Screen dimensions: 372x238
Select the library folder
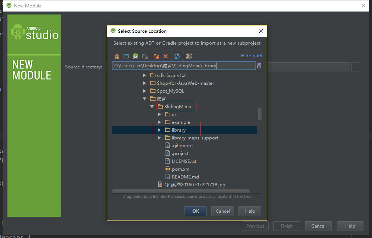pyautogui.click(x=176, y=130)
